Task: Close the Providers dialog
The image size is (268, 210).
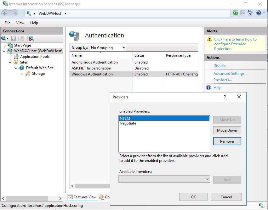Action: 239,97
